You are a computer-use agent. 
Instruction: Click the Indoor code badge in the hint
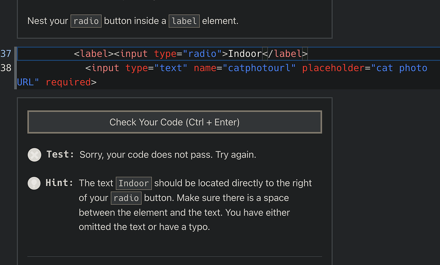click(x=133, y=183)
